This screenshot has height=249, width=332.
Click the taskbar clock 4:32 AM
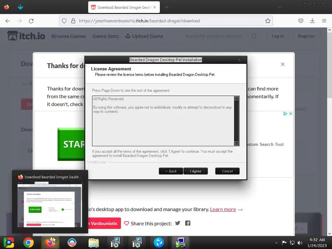pyautogui.click(x=317, y=243)
